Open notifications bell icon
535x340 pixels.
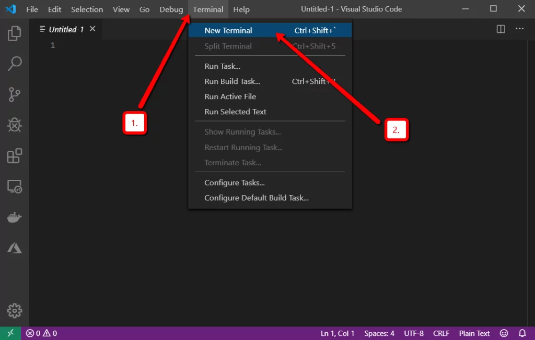point(522,333)
